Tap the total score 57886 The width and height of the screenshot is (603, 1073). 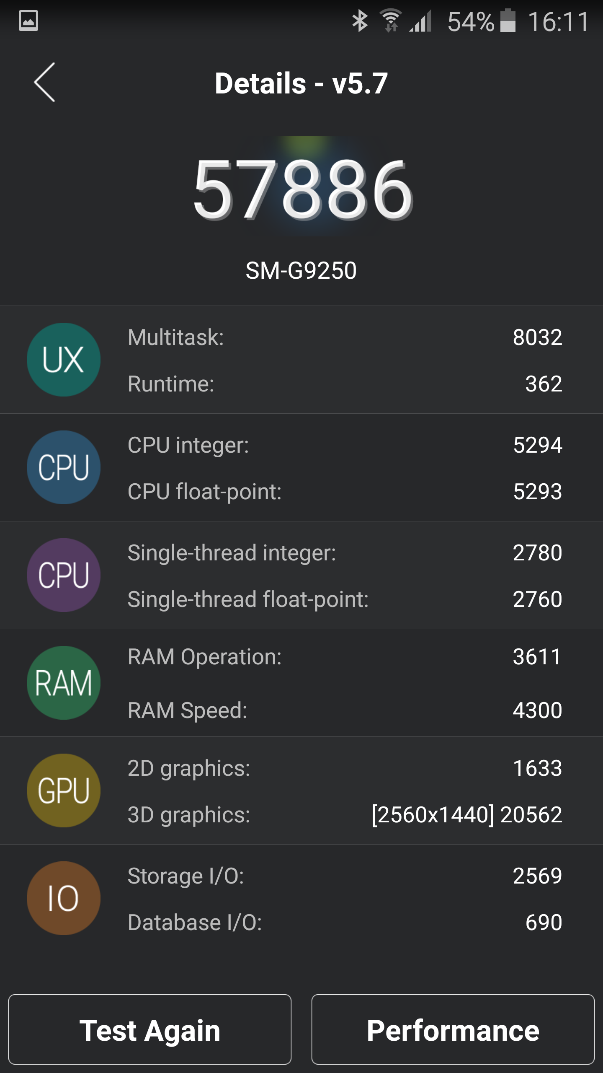coord(302,189)
